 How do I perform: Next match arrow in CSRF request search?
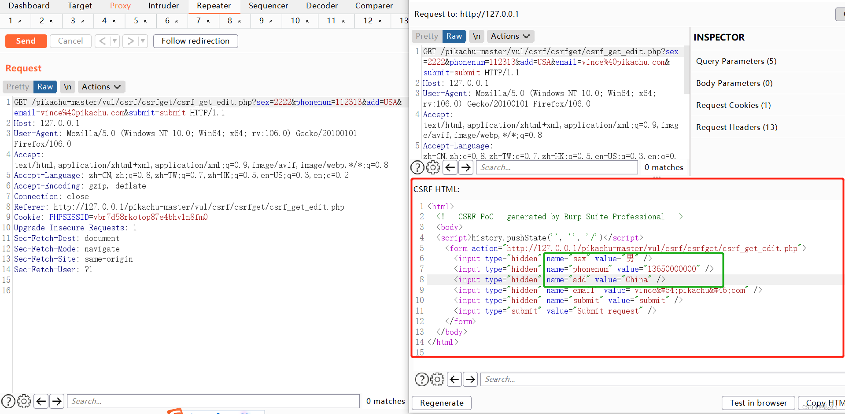(x=466, y=167)
